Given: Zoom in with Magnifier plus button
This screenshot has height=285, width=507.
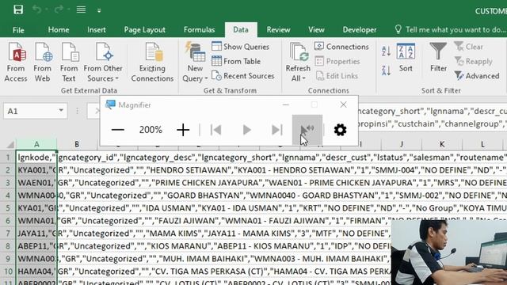Looking at the screenshot, I should (x=183, y=130).
